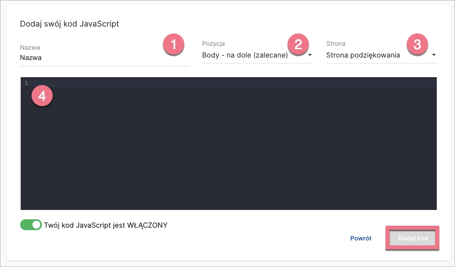455x267 pixels.
Task: Click the Pozycja field label
Action: click(x=213, y=44)
